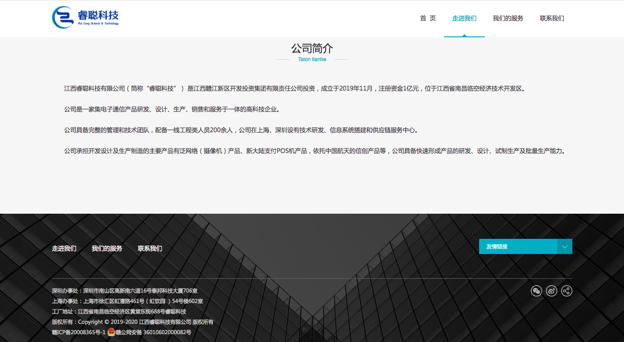Viewport: 624px width, 342px height.
Task: Click the 深圳办事处 address line
Action: [125, 291]
